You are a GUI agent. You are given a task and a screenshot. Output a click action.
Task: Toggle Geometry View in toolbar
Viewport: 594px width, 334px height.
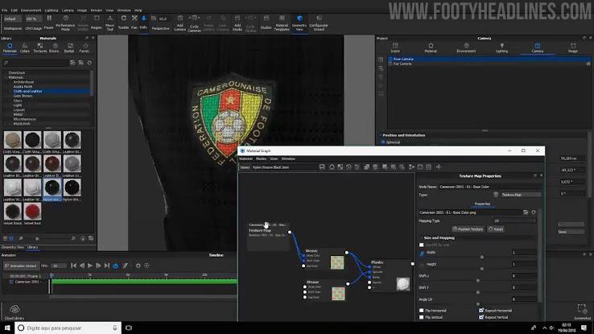299,23
